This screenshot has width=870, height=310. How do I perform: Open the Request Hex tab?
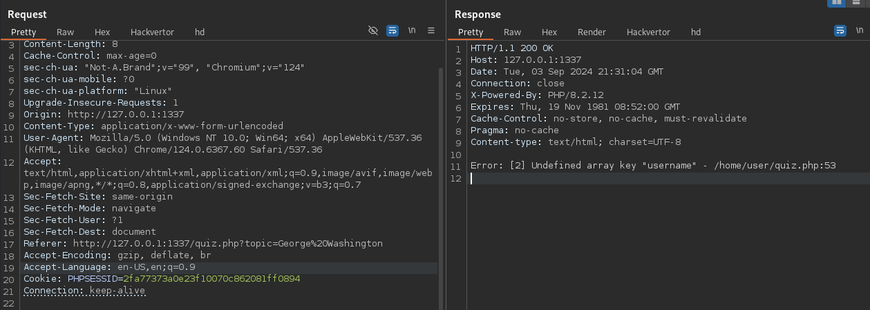pyautogui.click(x=102, y=32)
